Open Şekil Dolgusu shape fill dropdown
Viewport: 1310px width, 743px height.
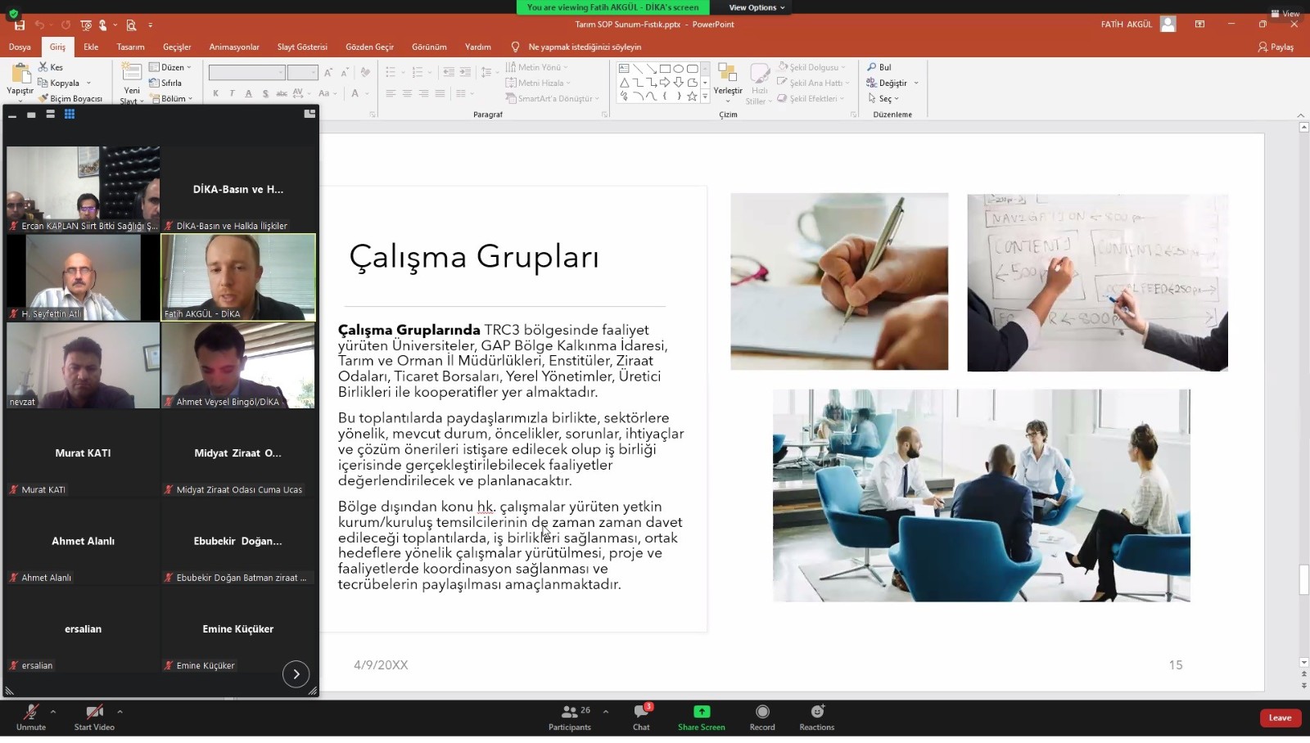click(811, 67)
